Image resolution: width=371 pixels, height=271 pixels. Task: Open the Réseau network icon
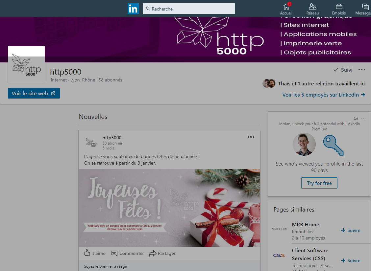[312, 9]
